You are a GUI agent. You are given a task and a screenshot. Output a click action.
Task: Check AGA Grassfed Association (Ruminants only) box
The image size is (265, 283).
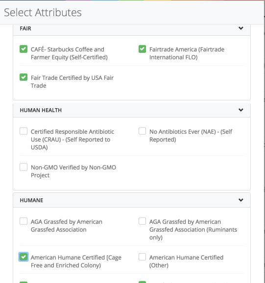142,221
